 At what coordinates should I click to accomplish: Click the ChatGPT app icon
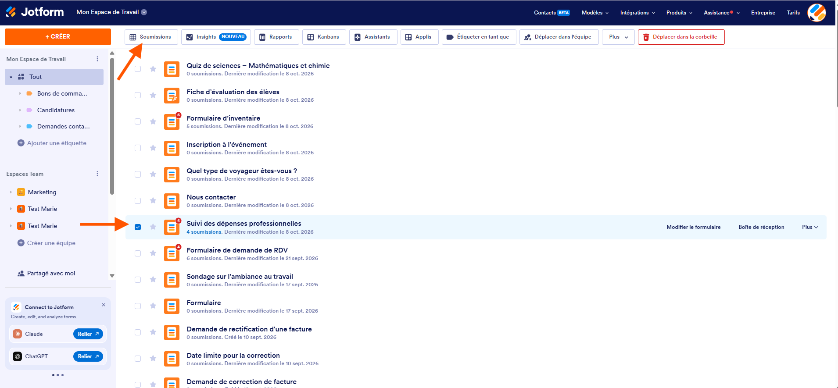(18, 356)
